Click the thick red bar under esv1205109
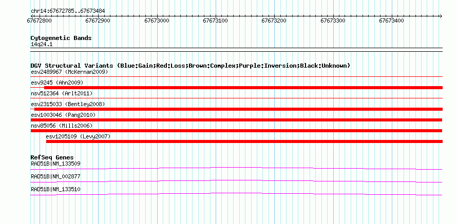This screenshot has width=457, height=224. pyautogui.click(x=244, y=141)
